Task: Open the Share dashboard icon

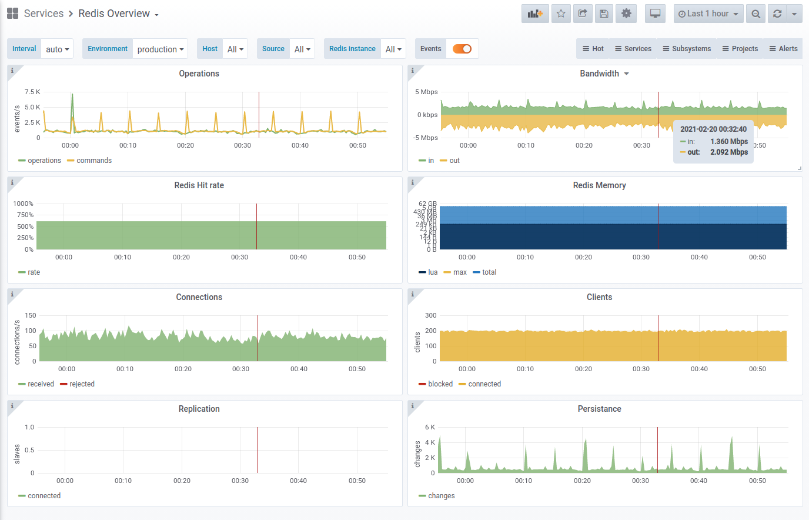Action: click(x=582, y=14)
